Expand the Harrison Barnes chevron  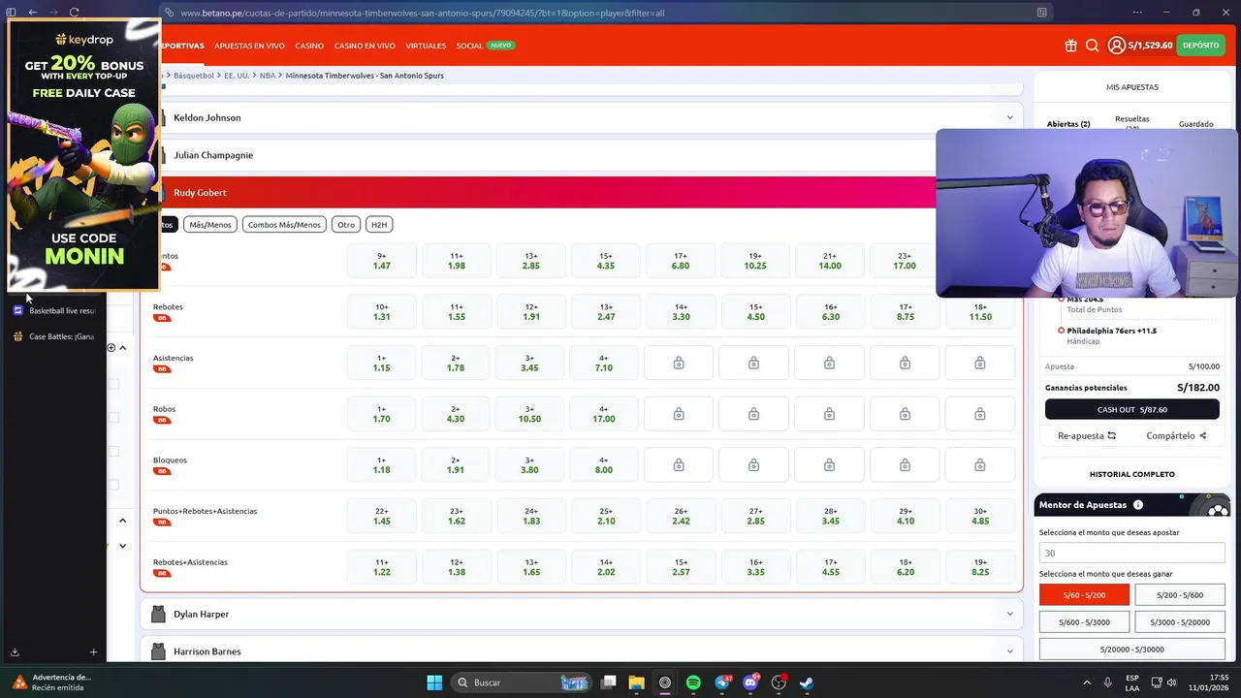(x=1009, y=651)
